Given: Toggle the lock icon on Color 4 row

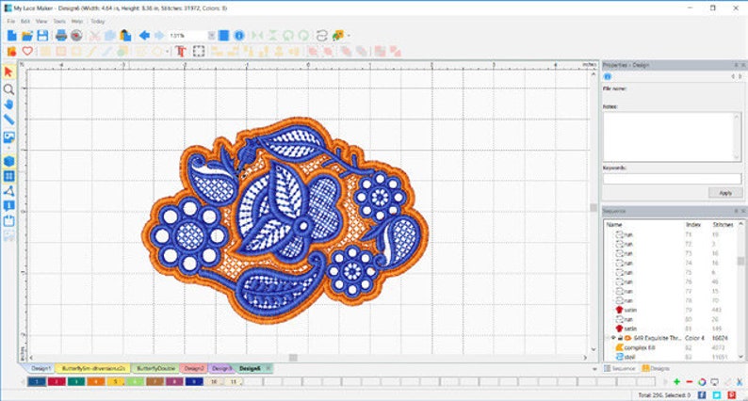Looking at the screenshot, I should 620,338.
